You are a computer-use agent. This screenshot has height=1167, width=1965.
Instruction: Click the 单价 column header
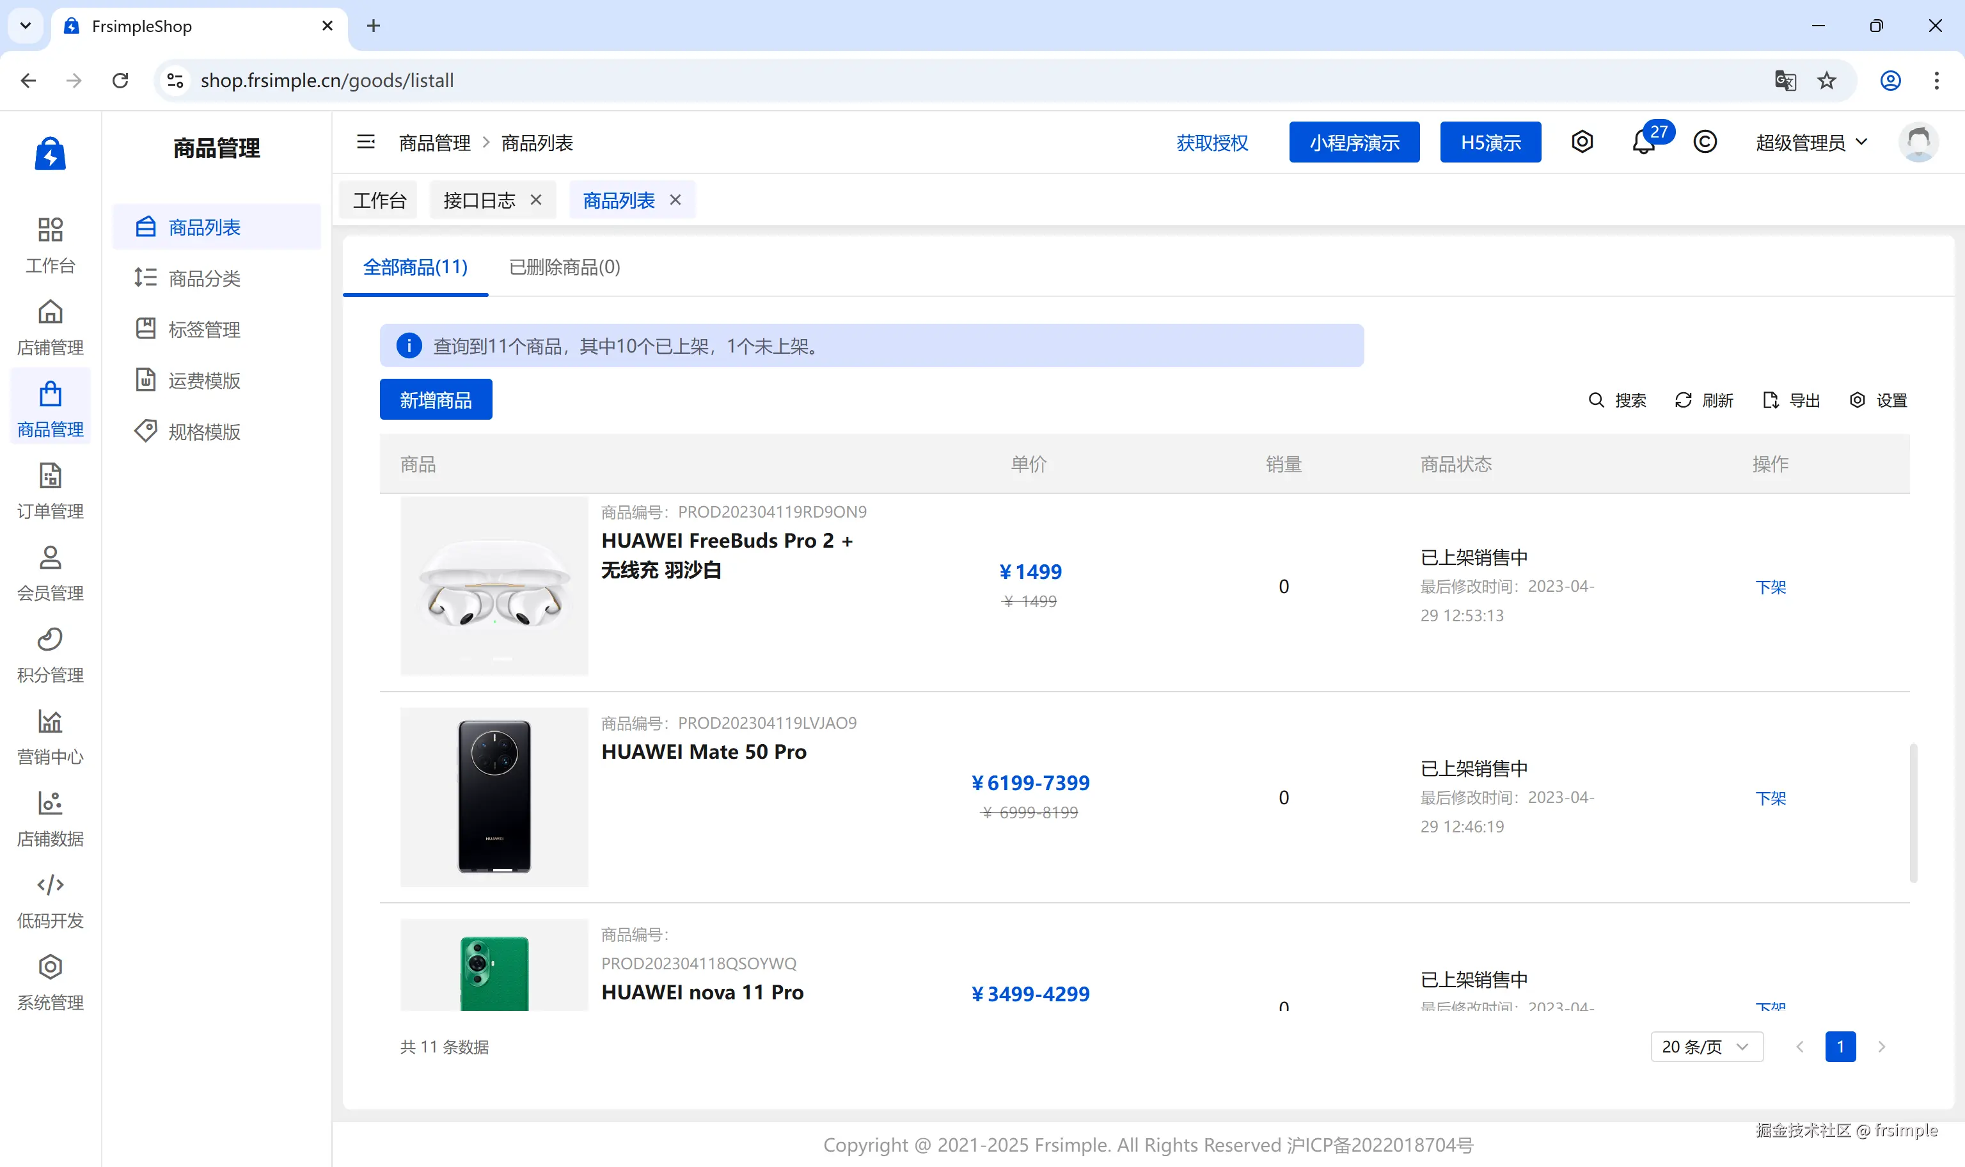click(x=1028, y=464)
